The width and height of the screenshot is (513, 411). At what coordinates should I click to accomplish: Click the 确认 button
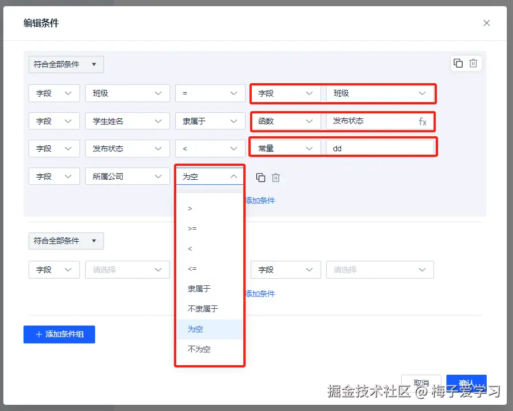pos(466,383)
